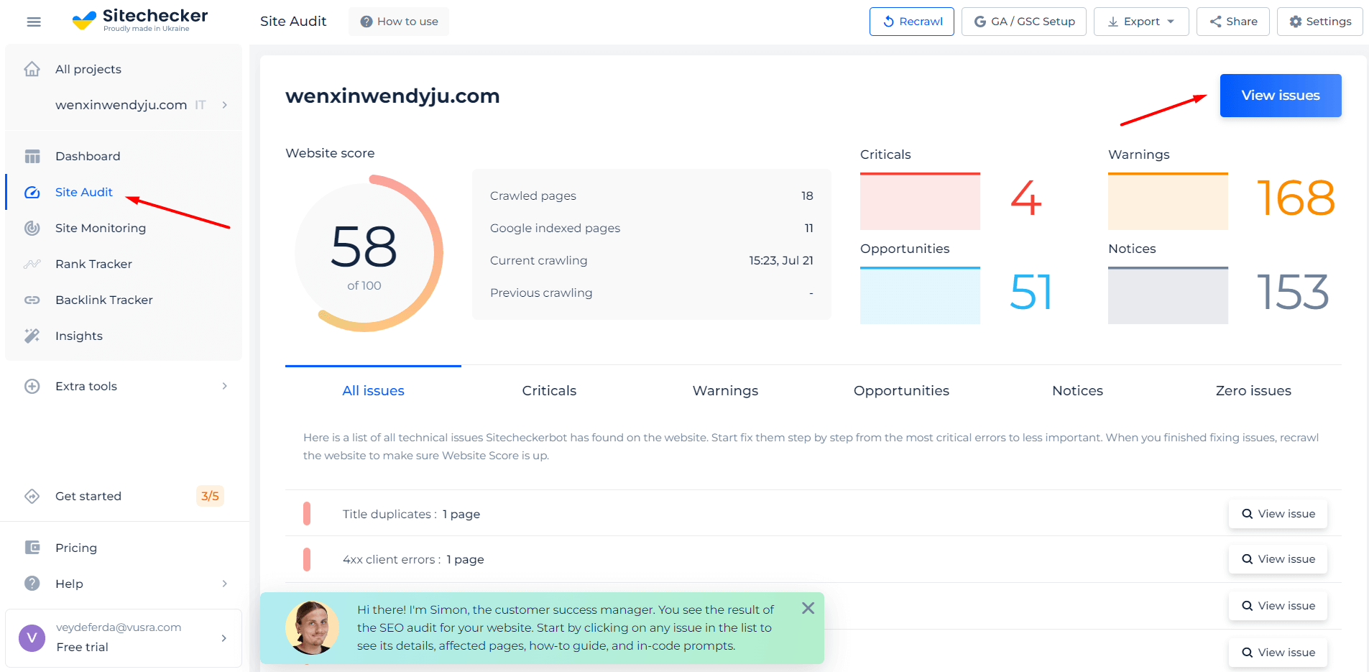Open Dashboard in the sidebar
Image resolution: width=1369 pixels, height=672 pixels.
(x=88, y=156)
